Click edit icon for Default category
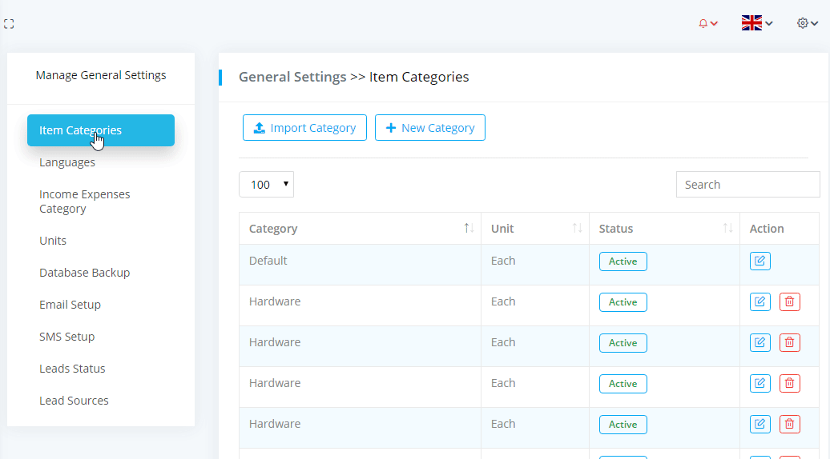The height and width of the screenshot is (459, 830). point(759,261)
